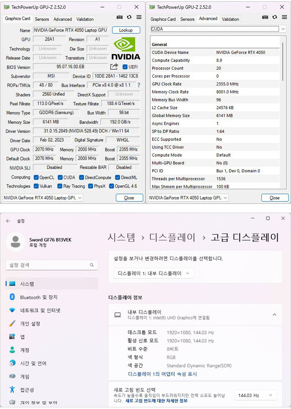Switch to Advanced tab in left GPU-Z window
Viewport: 291px width, 409px height.
(x=63, y=19)
